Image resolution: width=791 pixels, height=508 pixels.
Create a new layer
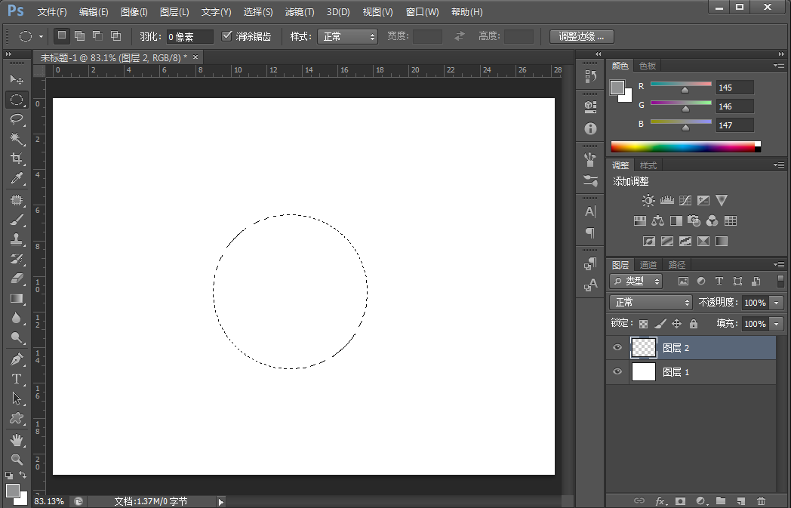point(740,501)
